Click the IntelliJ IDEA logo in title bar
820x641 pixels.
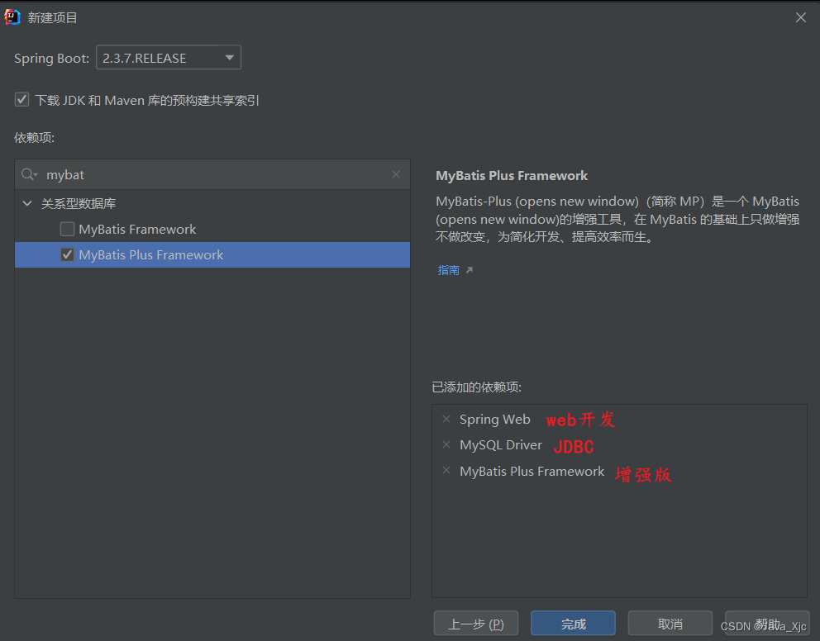(12, 17)
